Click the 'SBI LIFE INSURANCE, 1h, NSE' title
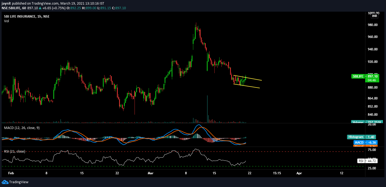The width and height of the screenshot is (386, 187). (x=27, y=17)
